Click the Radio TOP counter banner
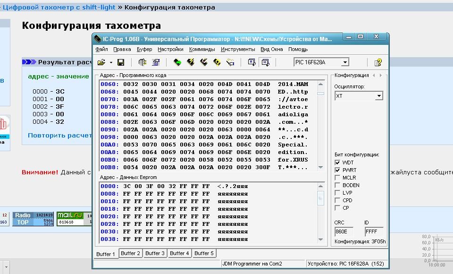This screenshot has height=274, width=453. point(33,219)
